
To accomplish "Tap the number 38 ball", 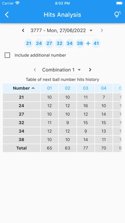I will 80,43.
